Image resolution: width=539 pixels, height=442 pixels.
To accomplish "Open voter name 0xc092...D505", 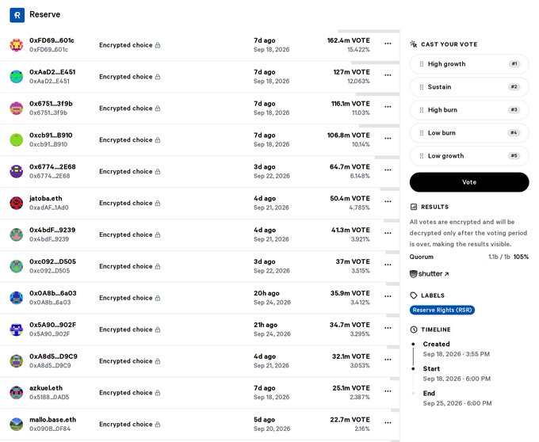I will coord(52,261).
